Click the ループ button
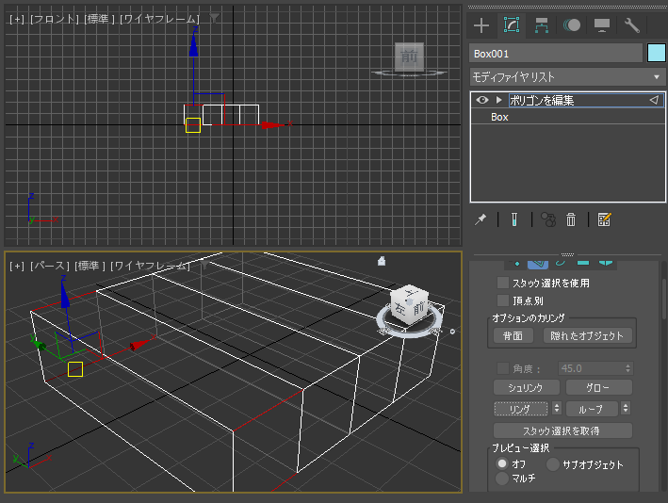This screenshot has width=668, height=503. [x=592, y=409]
